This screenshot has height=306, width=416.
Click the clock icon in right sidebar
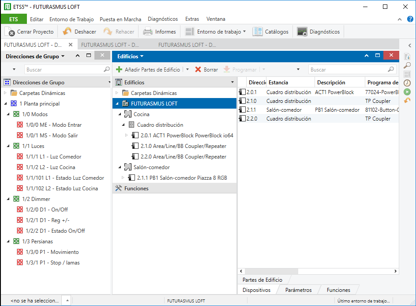(407, 83)
